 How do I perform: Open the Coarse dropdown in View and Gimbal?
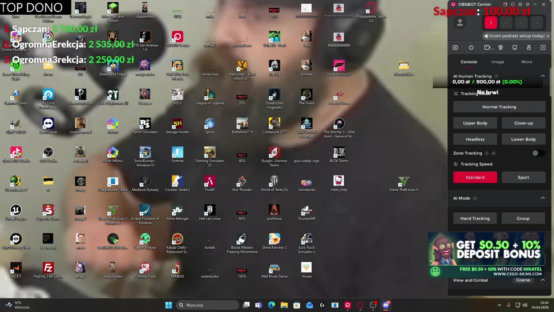(523, 280)
